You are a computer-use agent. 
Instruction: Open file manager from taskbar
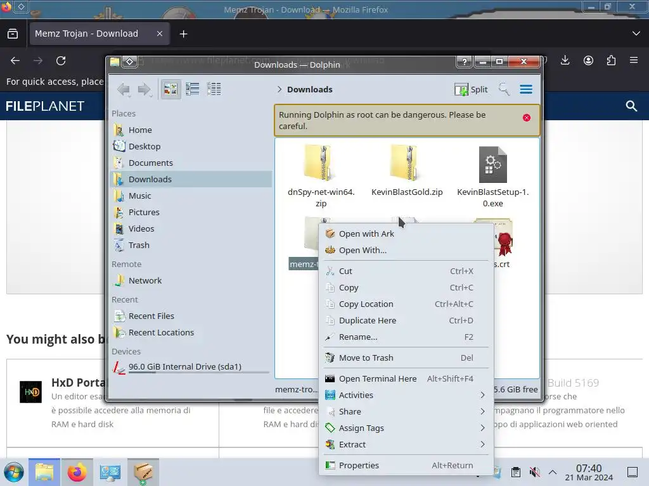[44, 472]
